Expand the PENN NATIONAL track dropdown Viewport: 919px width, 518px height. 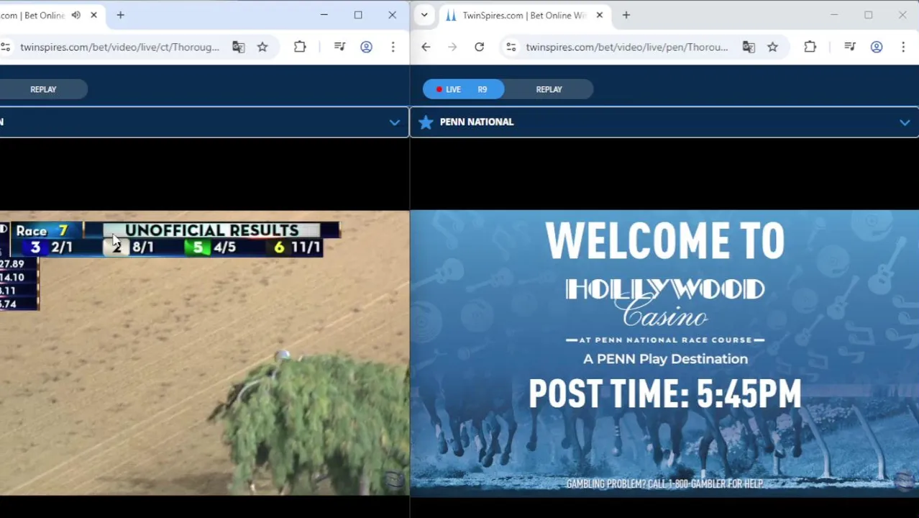[x=905, y=122]
